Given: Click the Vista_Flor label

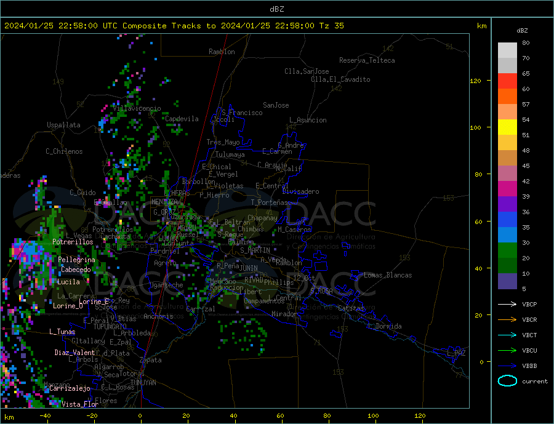Looking at the screenshot, I should [x=80, y=404].
